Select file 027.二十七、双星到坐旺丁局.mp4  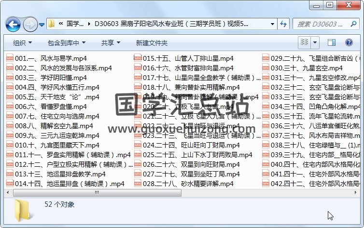187,174
